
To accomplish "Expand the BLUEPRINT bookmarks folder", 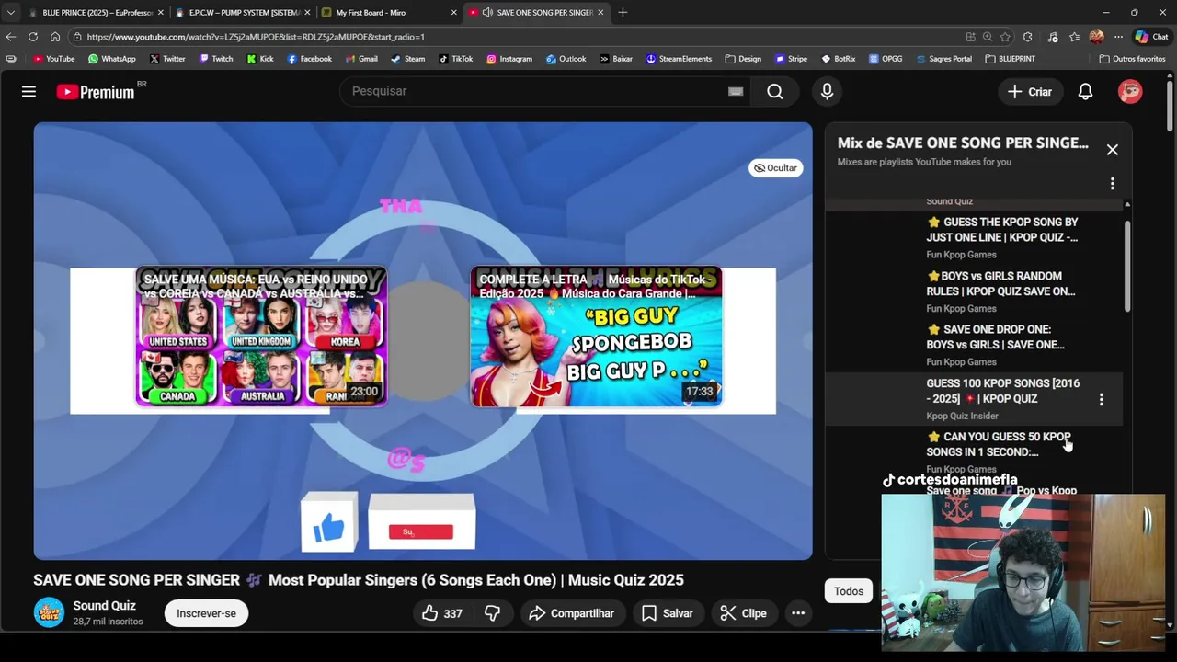I will pos(1010,59).
